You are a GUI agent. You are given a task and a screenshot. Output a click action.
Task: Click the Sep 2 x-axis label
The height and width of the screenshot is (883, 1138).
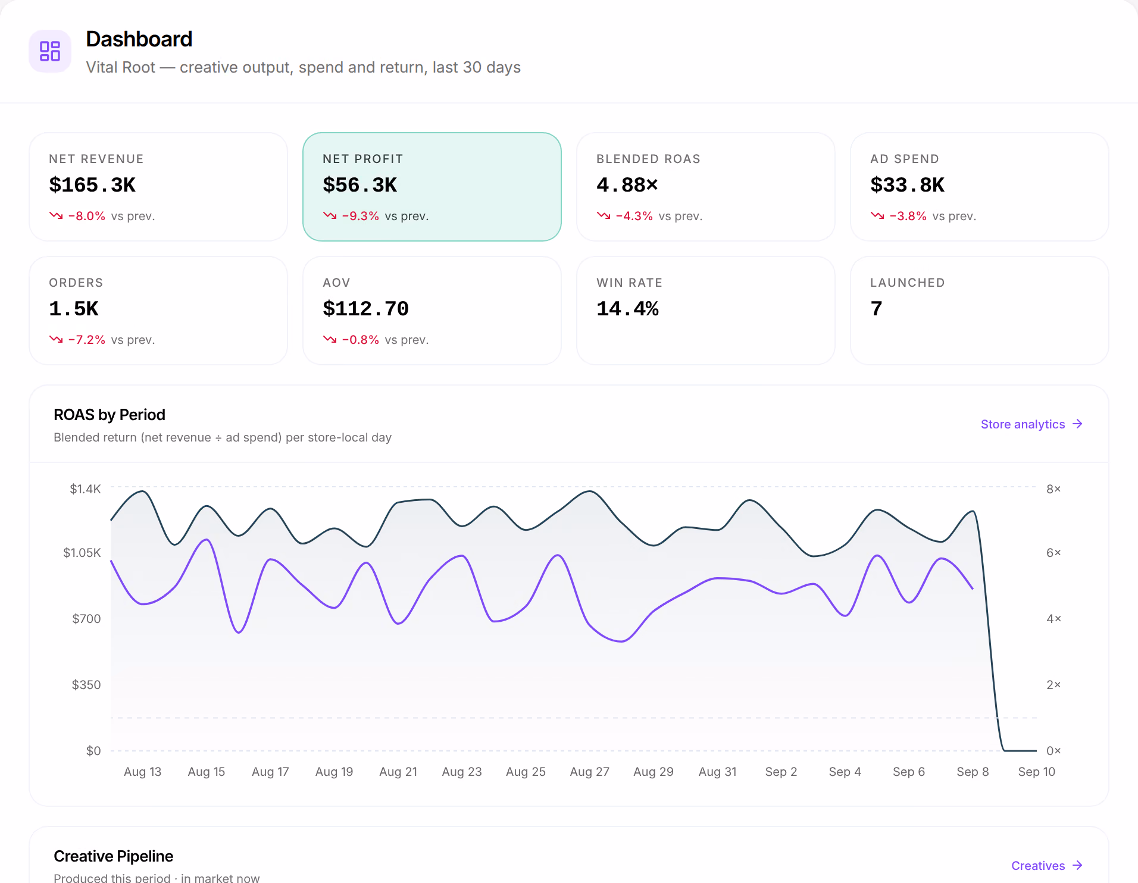[781, 772]
